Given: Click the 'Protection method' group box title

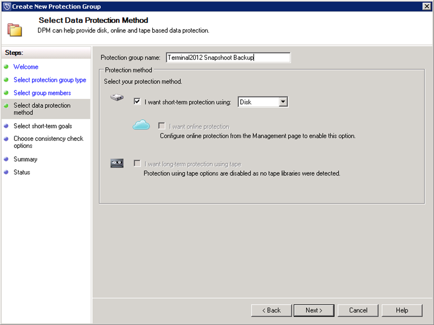Looking at the screenshot, I should pos(128,70).
